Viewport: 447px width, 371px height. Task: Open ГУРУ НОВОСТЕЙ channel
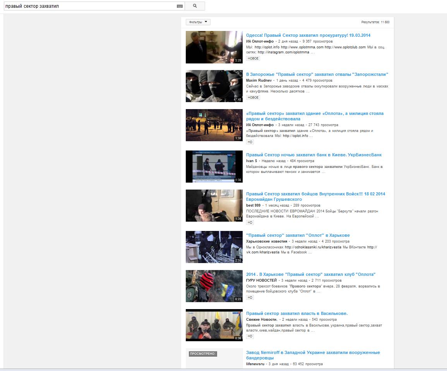pos(261,280)
